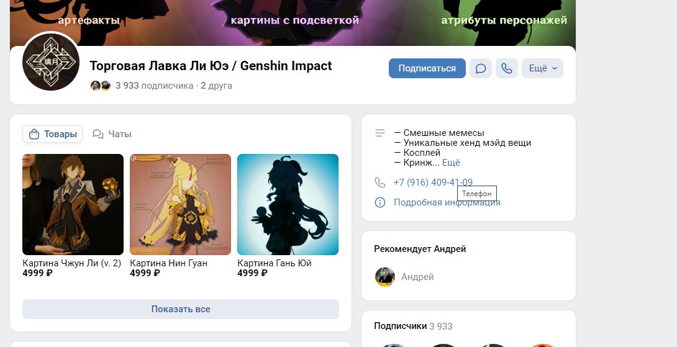The image size is (677, 347).
Task: Open the Подписчики 3 933 section header
Action: tap(413, 327)
